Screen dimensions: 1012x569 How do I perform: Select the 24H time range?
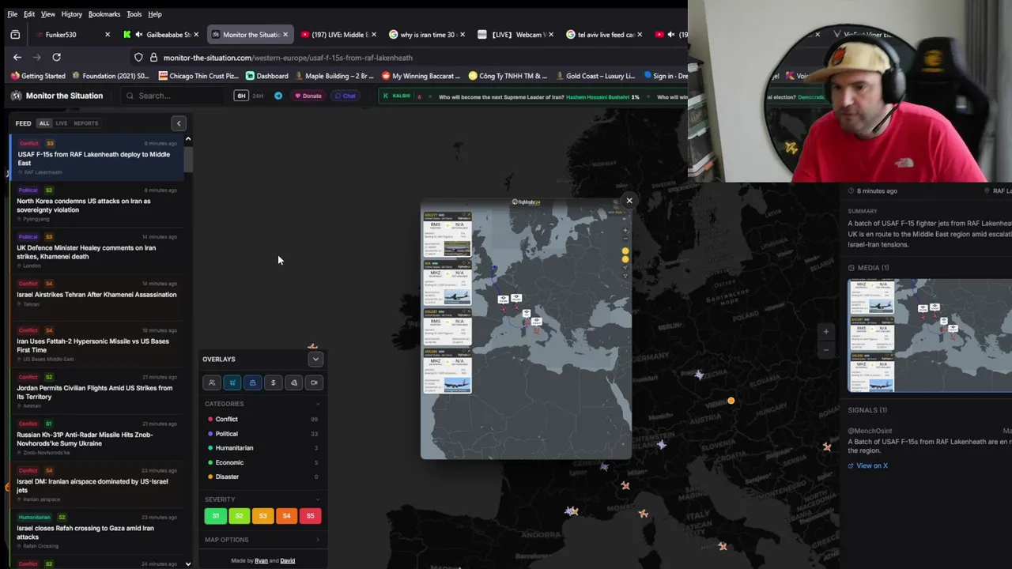[x=258, y=96]
